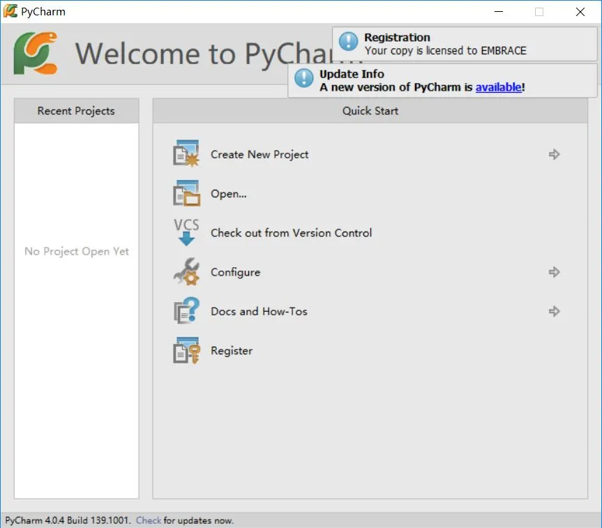Choose the Open... option
Viewport: 602px width, 528px height.
[228, 194]
